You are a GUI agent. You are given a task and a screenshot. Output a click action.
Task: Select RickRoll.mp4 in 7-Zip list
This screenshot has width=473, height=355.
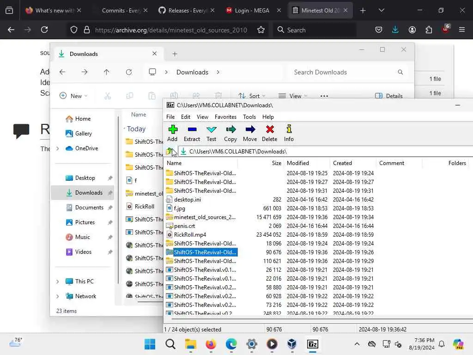point(190,234)
